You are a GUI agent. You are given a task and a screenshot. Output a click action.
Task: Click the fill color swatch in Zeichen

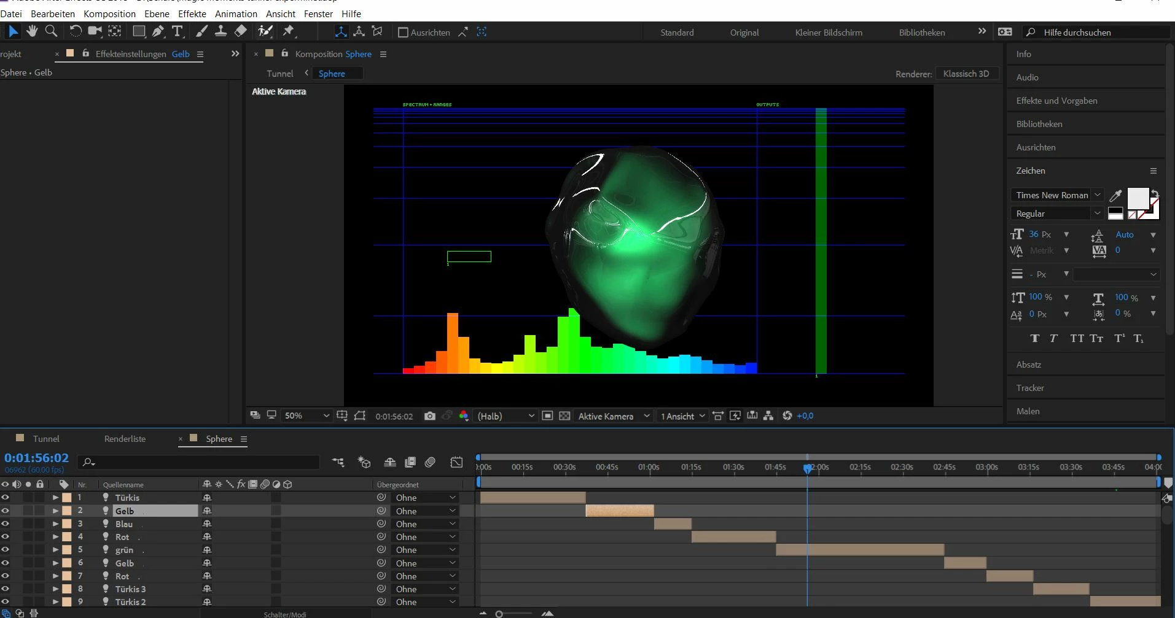pyautogui.click(x=1138, y=199)
